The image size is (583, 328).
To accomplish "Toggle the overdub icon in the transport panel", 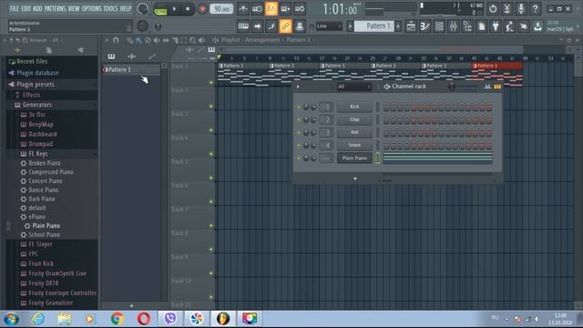I will coord(285,9).
